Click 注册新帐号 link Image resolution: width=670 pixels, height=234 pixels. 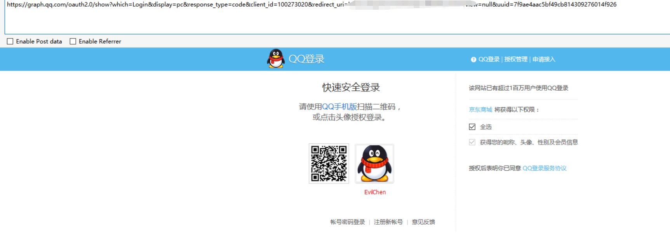tap(388, 222)
